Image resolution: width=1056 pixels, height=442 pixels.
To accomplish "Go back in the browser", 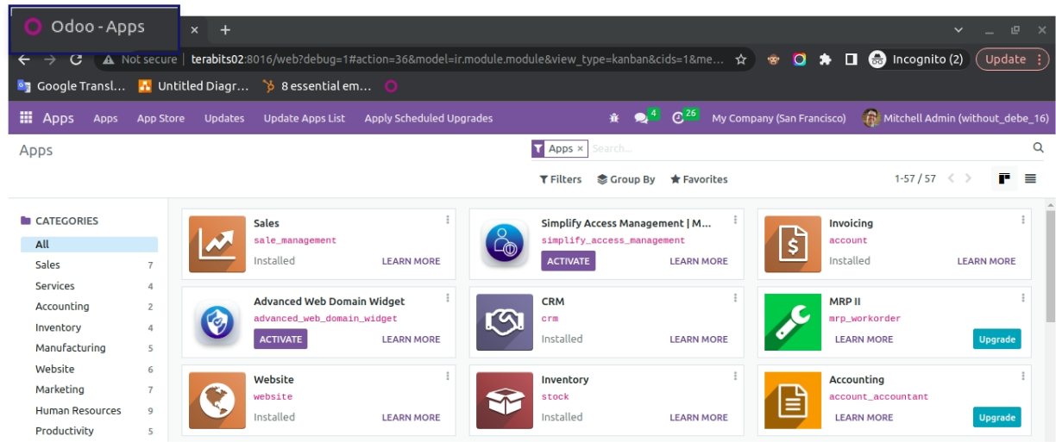I will pos(24,59).
